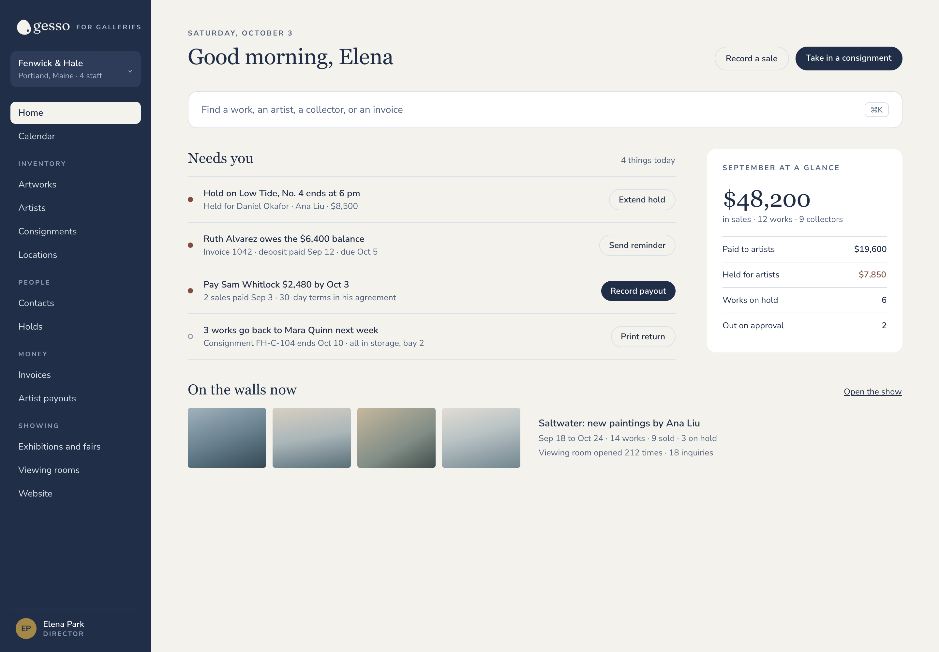Viewport: 939px width, 652px height.
Task: Open Calendar from sidebar
Action: pyautogui.click(x=76, y=136)
